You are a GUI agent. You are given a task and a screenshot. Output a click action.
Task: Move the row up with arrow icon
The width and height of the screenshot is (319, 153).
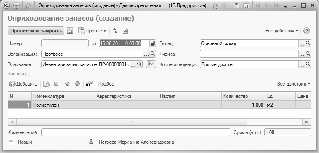[x=68, y=84]
